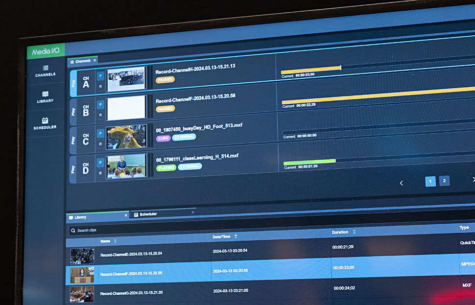Viewport: 475px width, 305px height.
Task: Select the Play tab of channel A
Action: click(73, 83)
